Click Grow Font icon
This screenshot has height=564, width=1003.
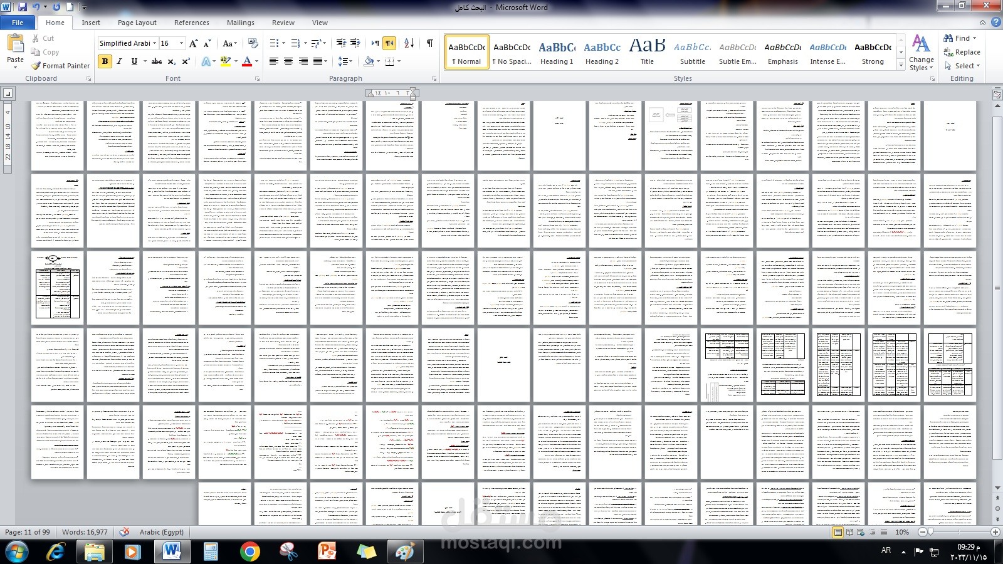(x=194, y=43)
